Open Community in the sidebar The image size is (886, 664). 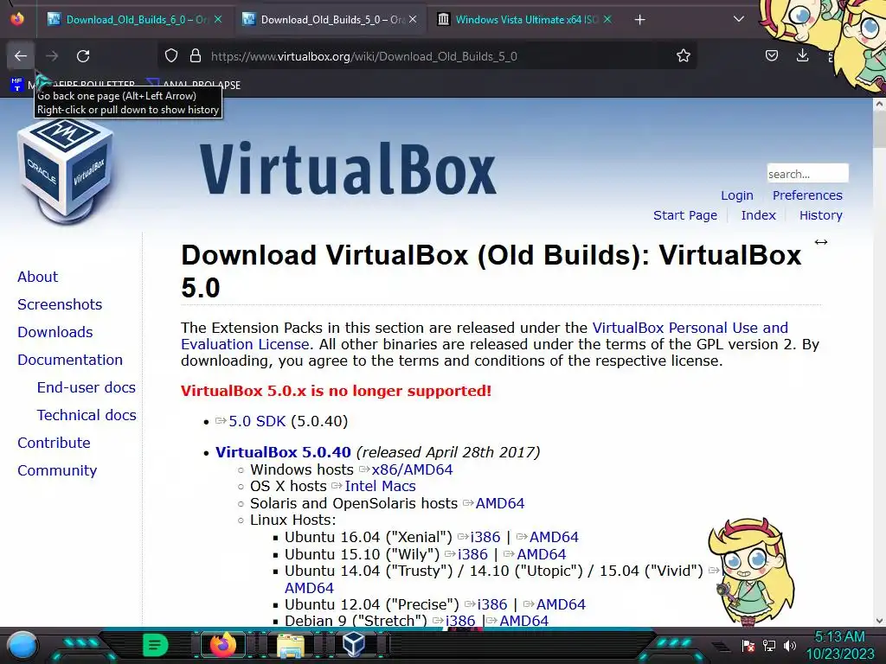[57, 470]
